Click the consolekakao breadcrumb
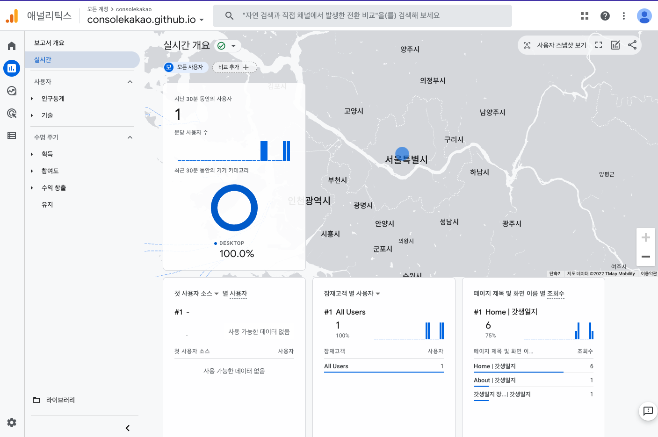 point(134,9)
